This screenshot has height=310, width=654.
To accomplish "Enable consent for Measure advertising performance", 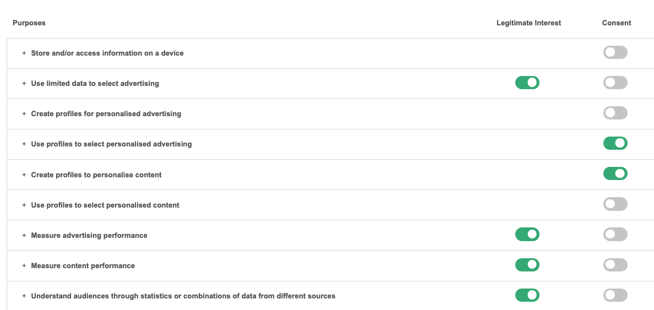I will coord(615,235).
